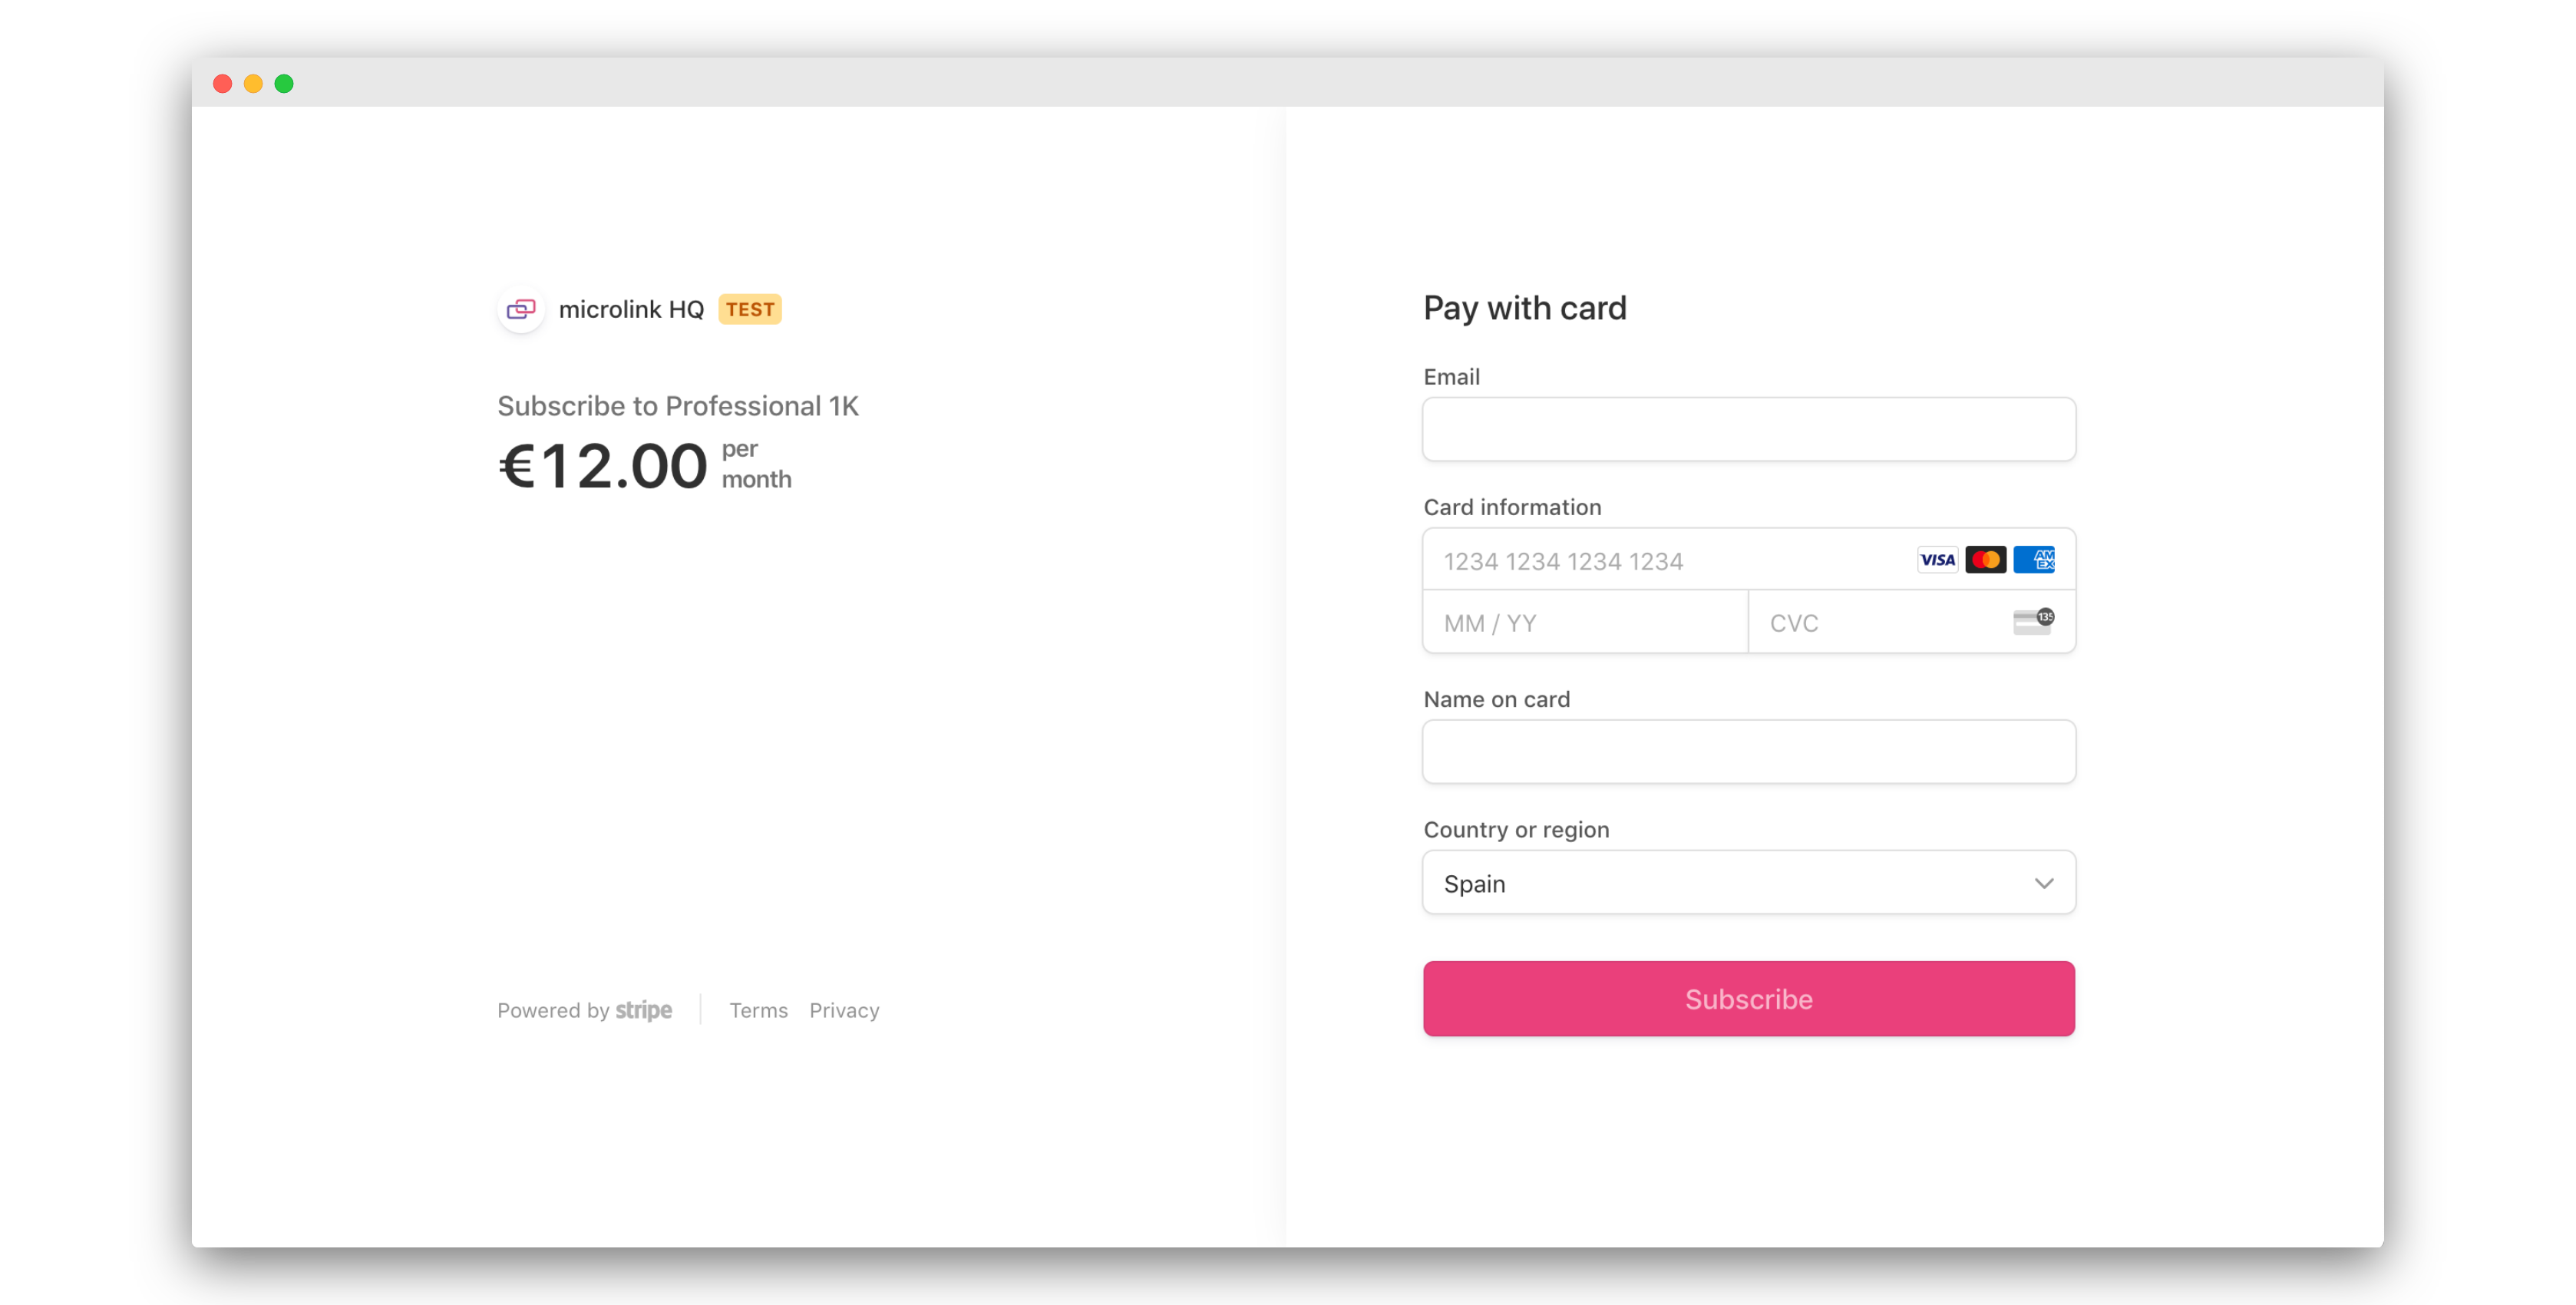Click the Mastercard icon
This screenshot has width=2576, height=1305.
pyautogui.click(x=1985, y=560)
